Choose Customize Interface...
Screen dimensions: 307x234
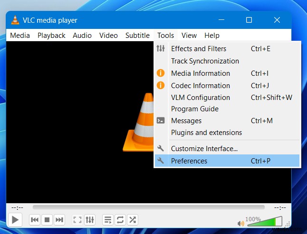[x=227, y=149]
